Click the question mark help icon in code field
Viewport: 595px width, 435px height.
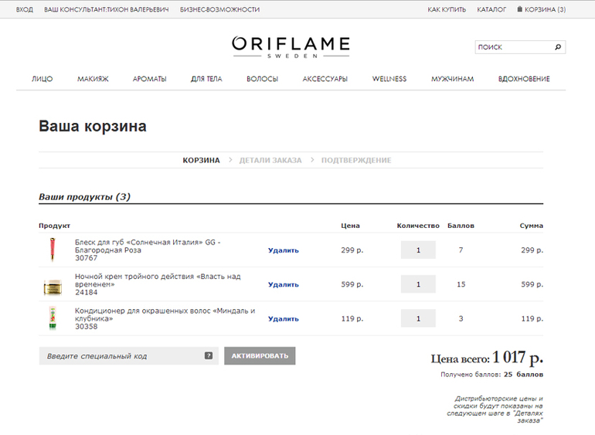(209, 356)
